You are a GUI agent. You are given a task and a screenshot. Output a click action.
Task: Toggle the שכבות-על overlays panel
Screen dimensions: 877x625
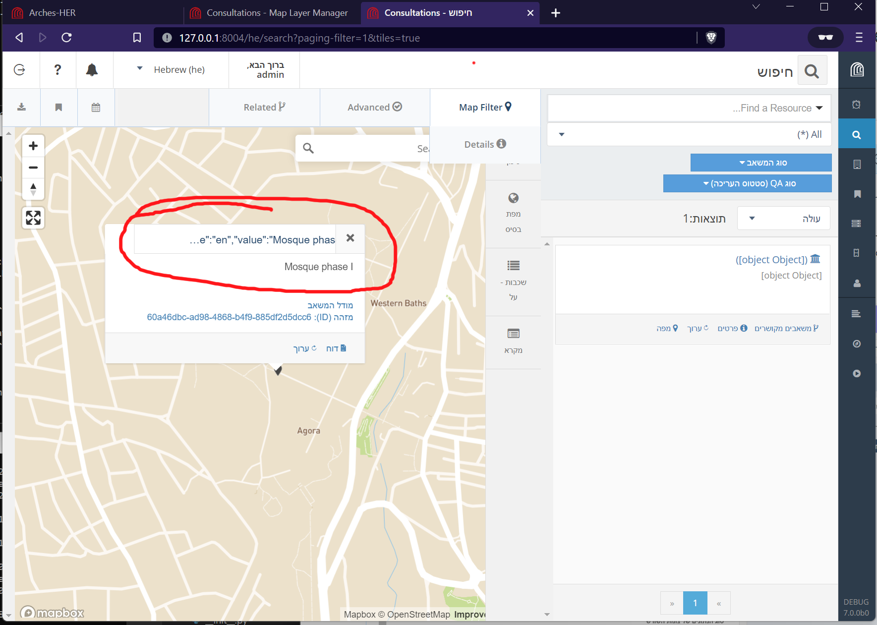[x=514, y=280]
